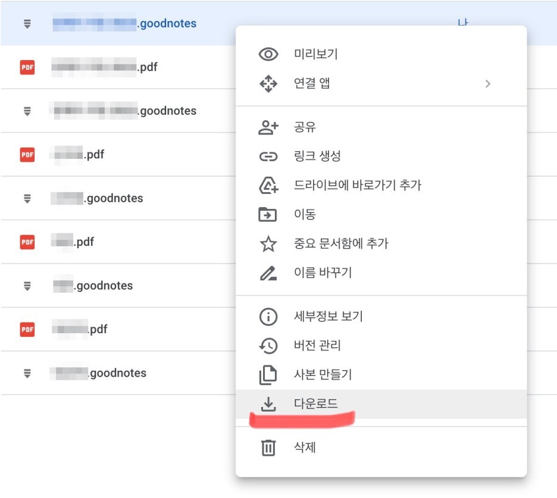
Task: Select the last .goodnotes file name
Action: click(99, 373)
